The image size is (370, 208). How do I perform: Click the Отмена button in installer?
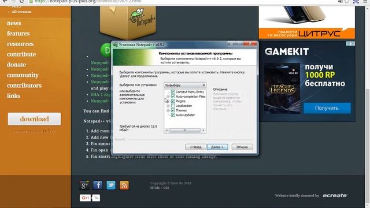click(x=242, y=147)
